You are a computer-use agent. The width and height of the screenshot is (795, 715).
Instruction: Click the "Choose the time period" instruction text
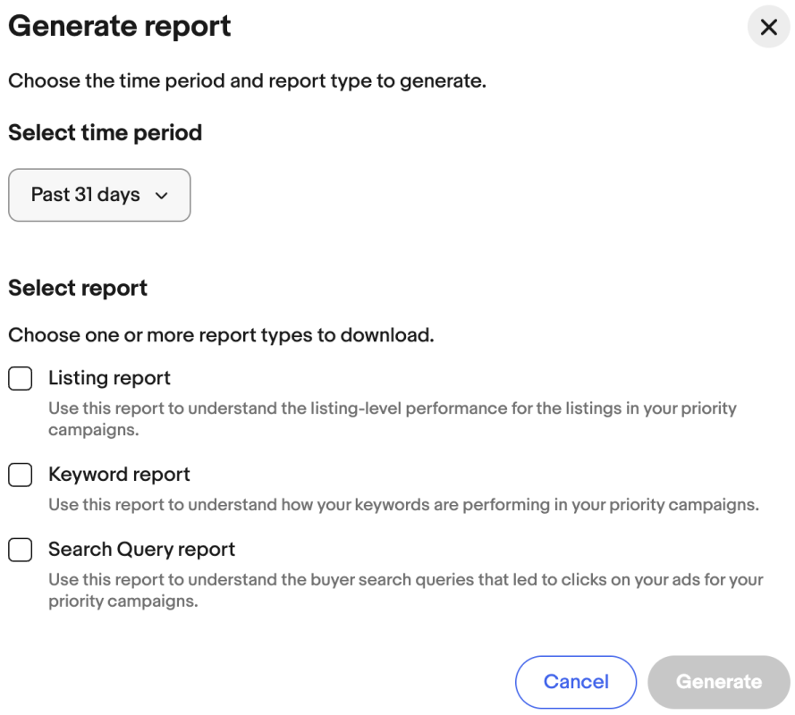247,81
